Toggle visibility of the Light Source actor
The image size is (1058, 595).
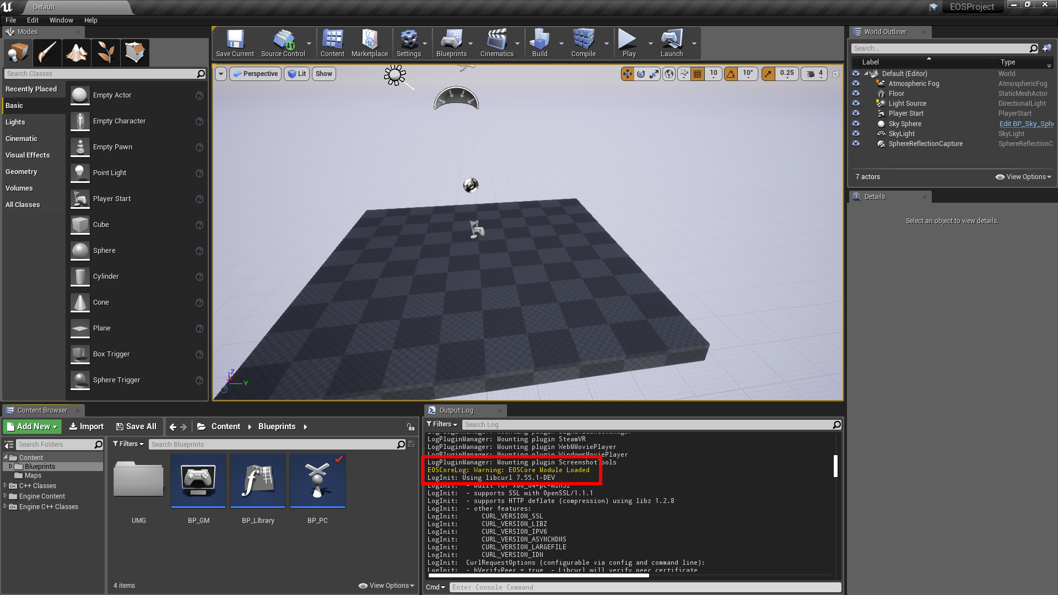pyautogui.click(x=856, y=104)
